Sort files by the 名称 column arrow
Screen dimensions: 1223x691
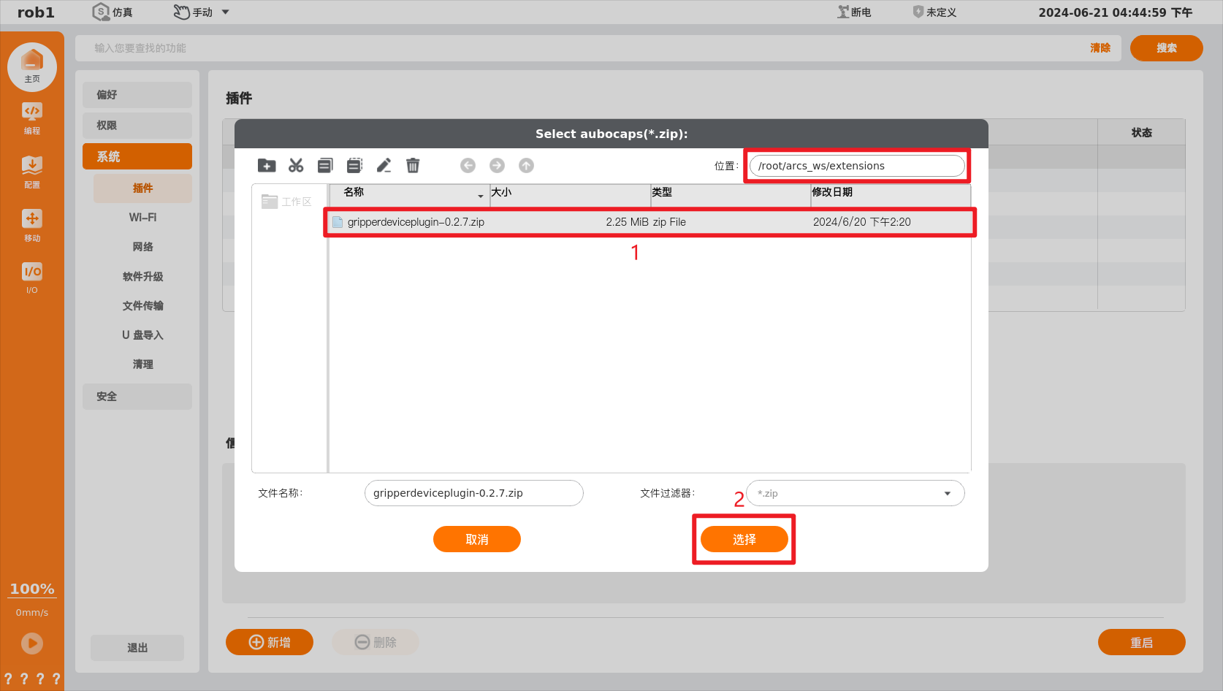tap(480, 196)
